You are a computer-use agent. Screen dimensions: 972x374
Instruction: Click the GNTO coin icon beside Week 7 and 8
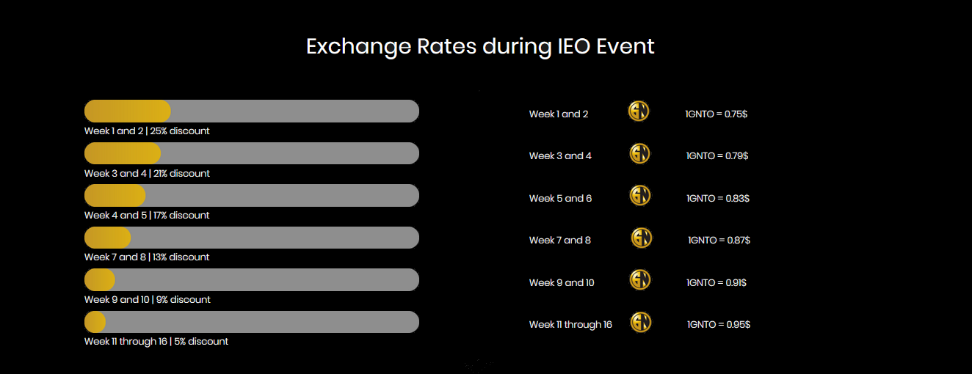[x=642, y=238]
